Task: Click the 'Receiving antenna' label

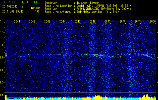Action: click(58, 12)
